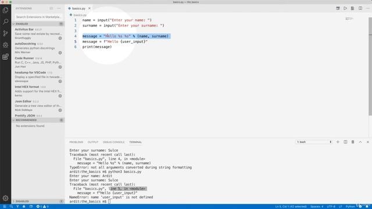
Task: Select the Code Runner extension entry
Action: click(38, 63)
